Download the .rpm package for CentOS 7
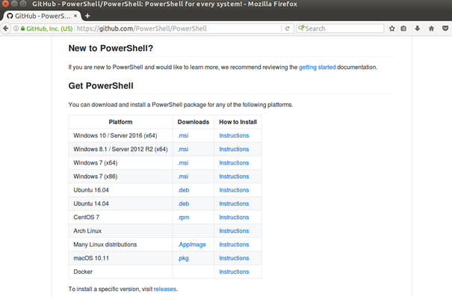This screenshot has height=297, width=452. [183, 218]
